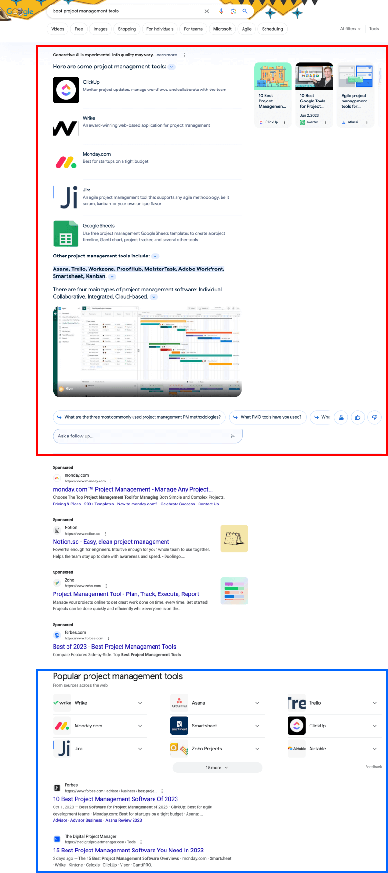Click 'What PMO tools have you used?' suggestion
The image size is (388, 873).
tap(267, 417)
